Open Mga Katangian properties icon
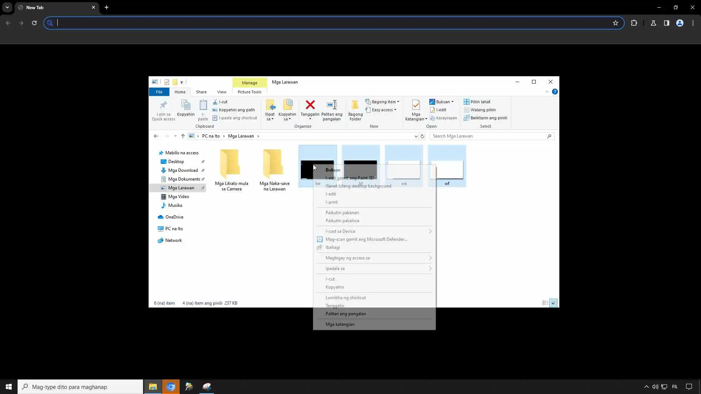 415,105
